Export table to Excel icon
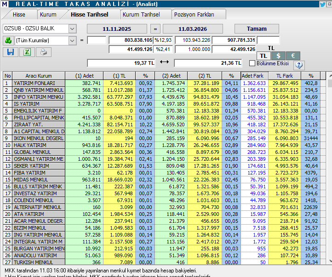 (x=27, y=52)
